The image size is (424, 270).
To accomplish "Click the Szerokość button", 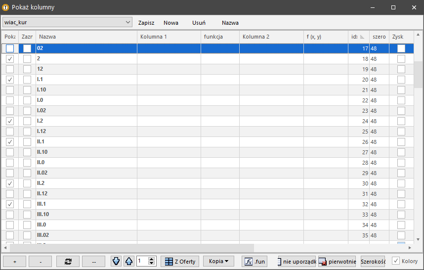I will point(373,262).
